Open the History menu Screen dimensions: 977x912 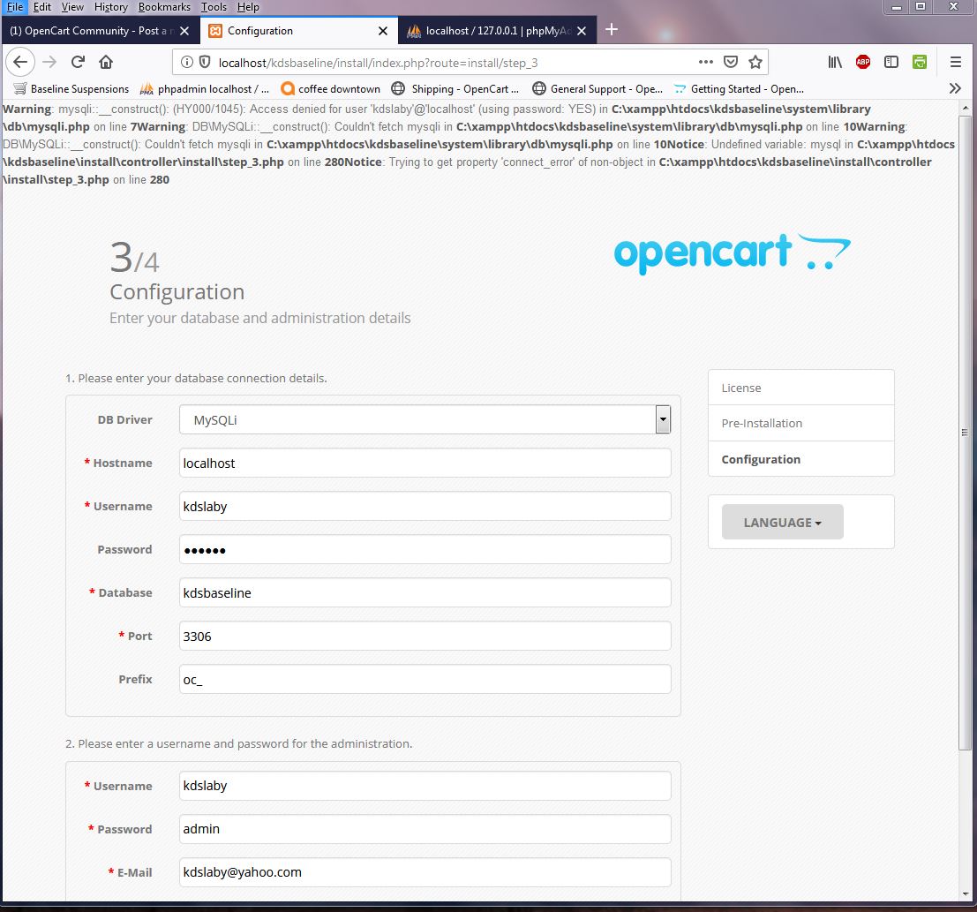point(111,7)
